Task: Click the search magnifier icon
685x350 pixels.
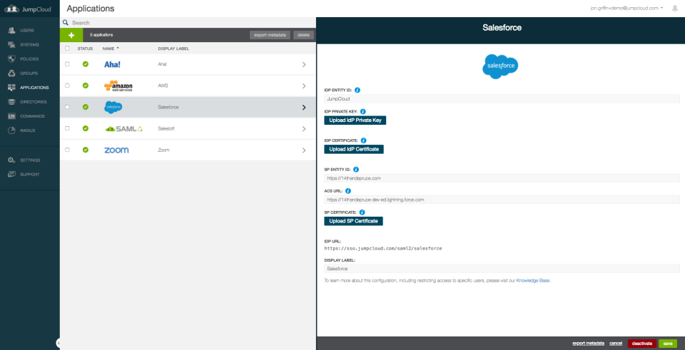Action: [66, 22]
